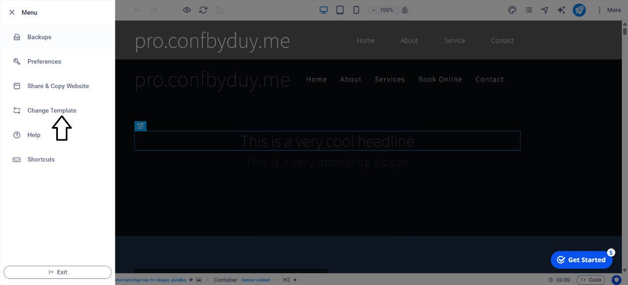Click the preview eye icon
628x285 pixels.
point(187,10)
